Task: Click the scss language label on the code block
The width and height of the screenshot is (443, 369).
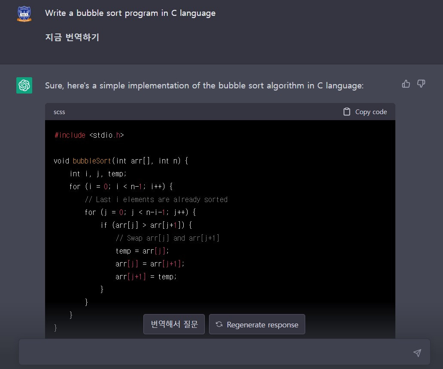Action: 59,112
